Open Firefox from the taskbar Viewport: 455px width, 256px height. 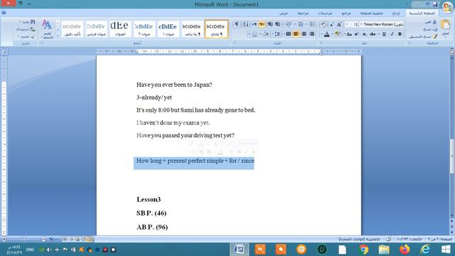405,250
